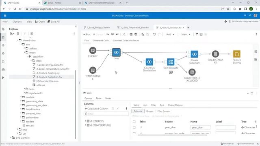Click the copy icon in flow toolbar
This screenshot has width=260, height=146.
pos(143,34)
